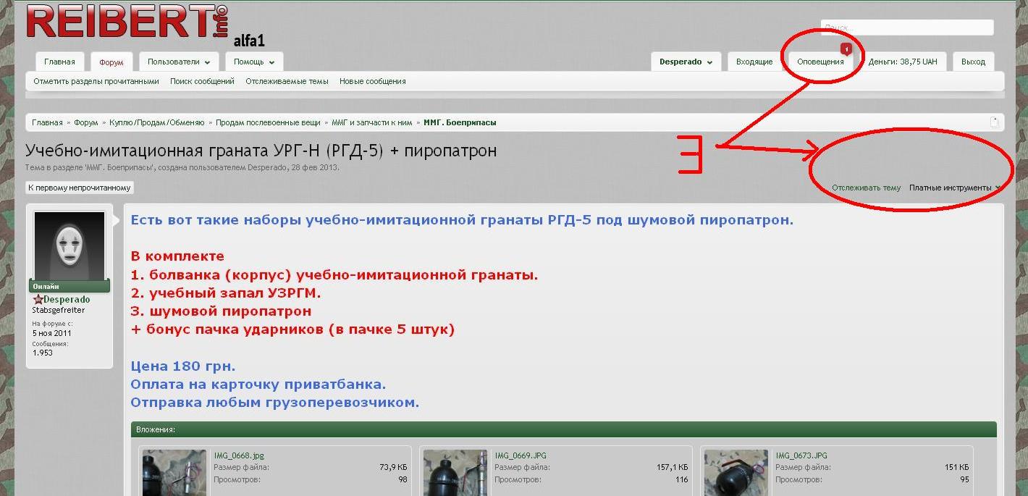This screenshot has height=496, width=1028.
Task: Click the Выход logout button
Action: point(973,62)
